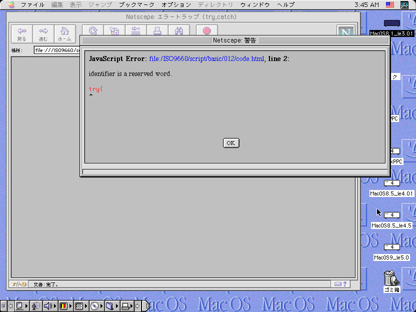Open the application menu icon at top right
This screenshot has width=416, height=312.
click(x=404, y=5)
